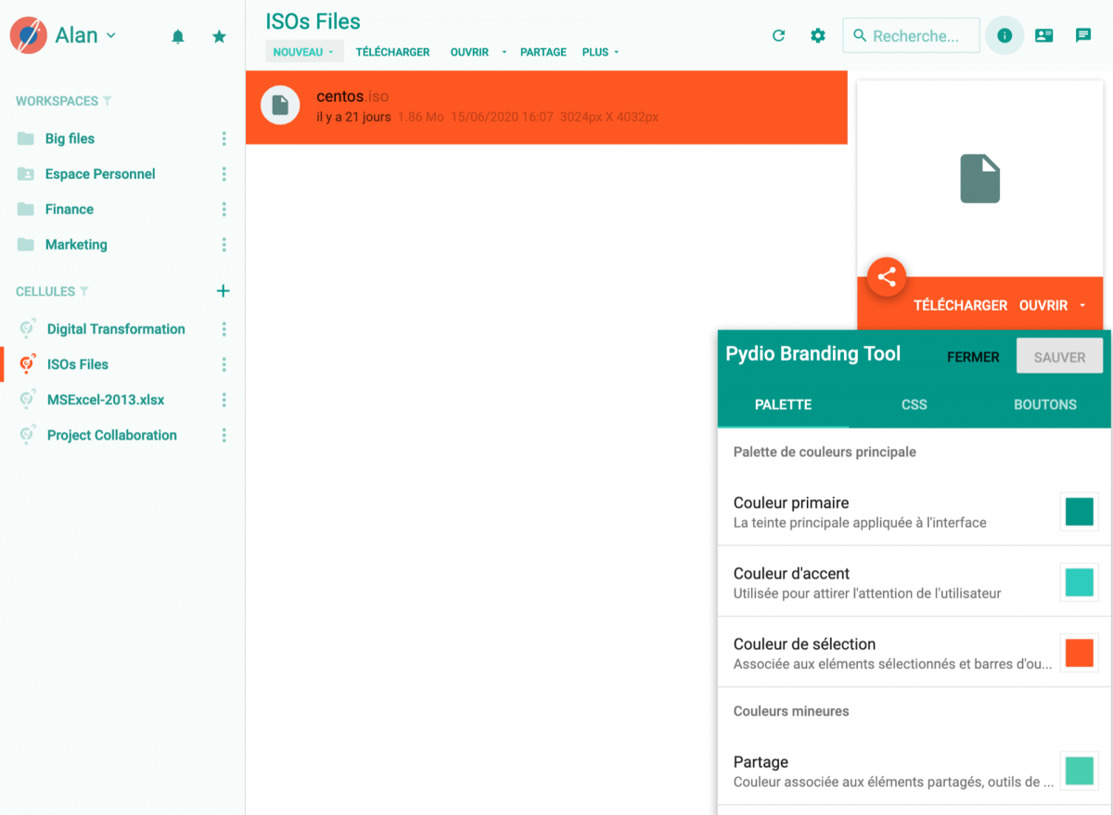Click Partage in the toolbar
1113x815 pixels.
pyautogui.click(x=544, y=52)
